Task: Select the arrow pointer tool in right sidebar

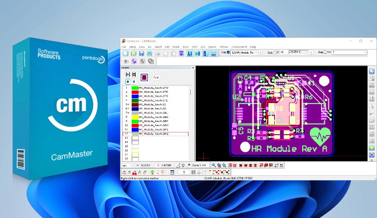Action: click(372, 71)
